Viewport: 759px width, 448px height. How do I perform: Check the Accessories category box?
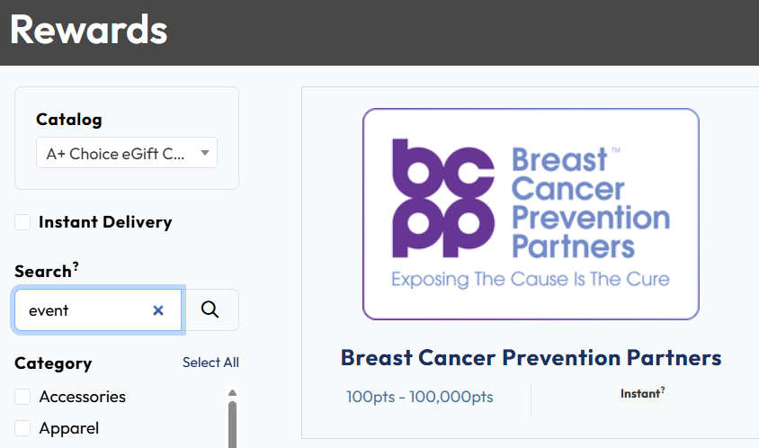click(22, 397)
